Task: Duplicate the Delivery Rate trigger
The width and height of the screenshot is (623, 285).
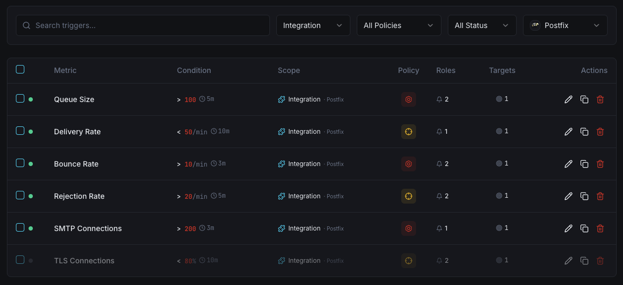Action: pyautogui.click(x=584, y=131)
